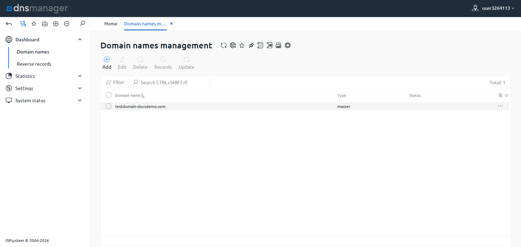Open the help lifebuoy icon
This screenshot has width=521, height=247.
(x=288, y=45)
